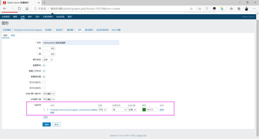Open the 聚合图形 screens navigation link

pyautogui.click(x=89, y=30)
